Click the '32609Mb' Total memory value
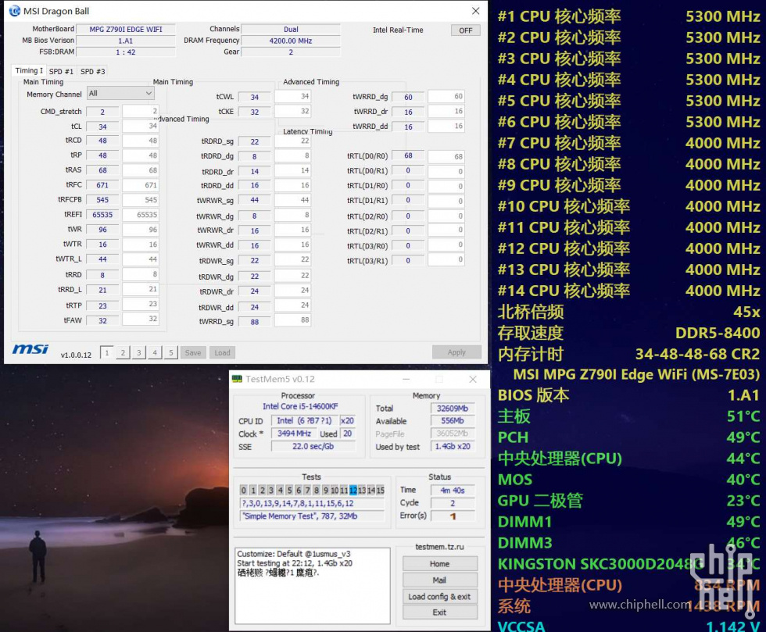This screenshot has height=632, width=766. (453, 409)
